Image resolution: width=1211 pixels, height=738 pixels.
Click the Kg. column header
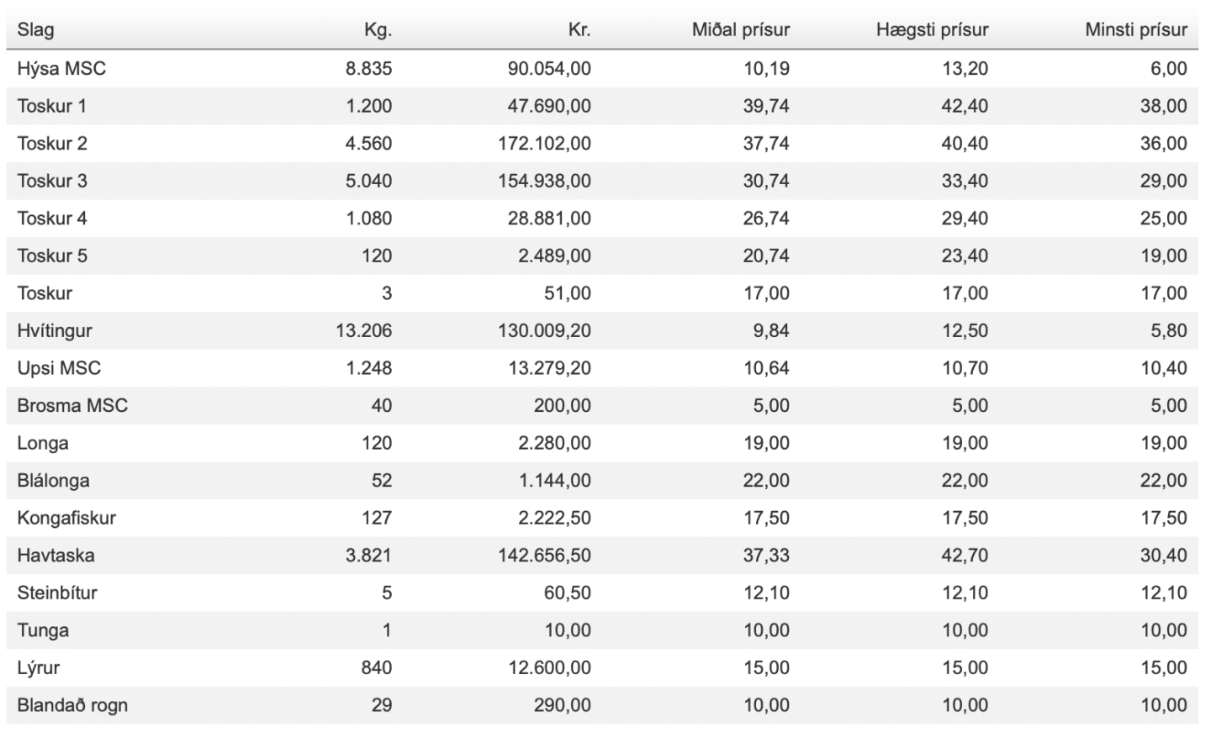click(378, 30)
